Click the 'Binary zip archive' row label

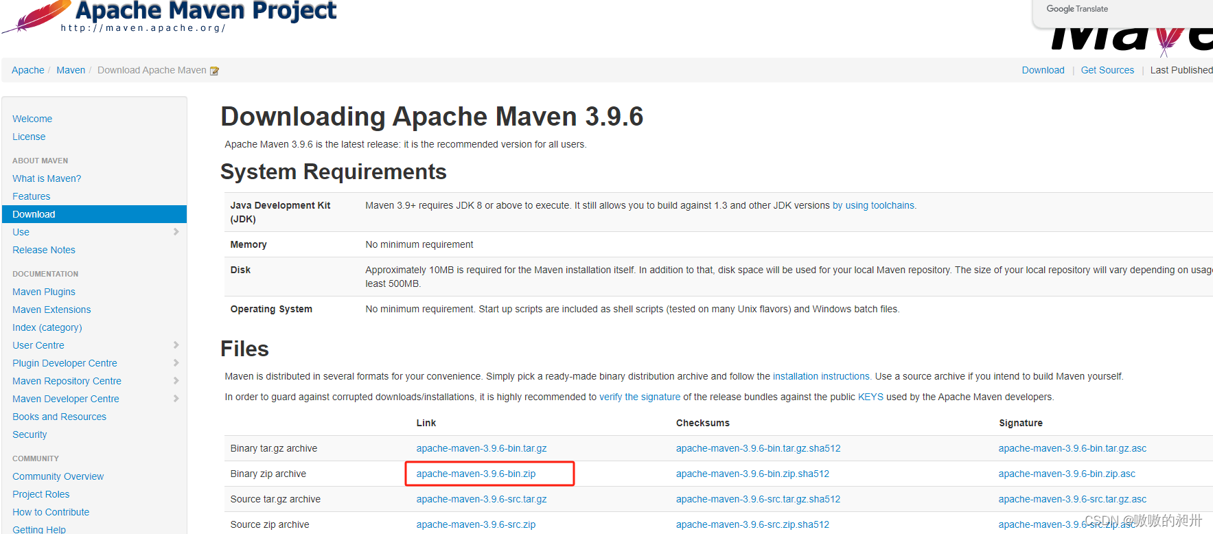pos(268,474)
